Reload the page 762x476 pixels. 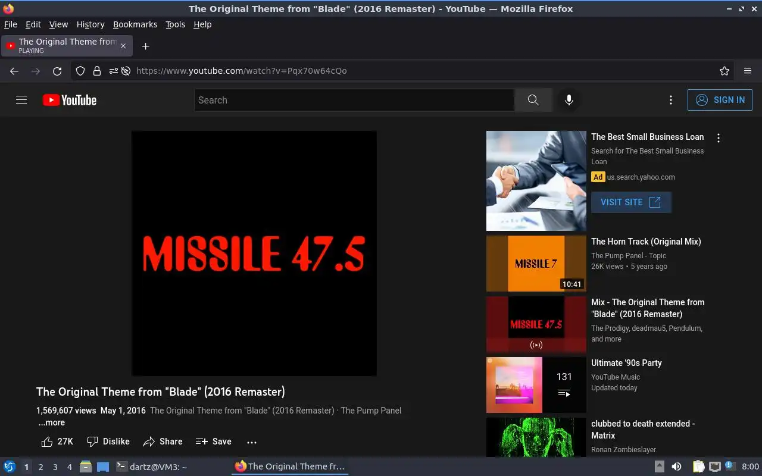[x=57, y=71]
